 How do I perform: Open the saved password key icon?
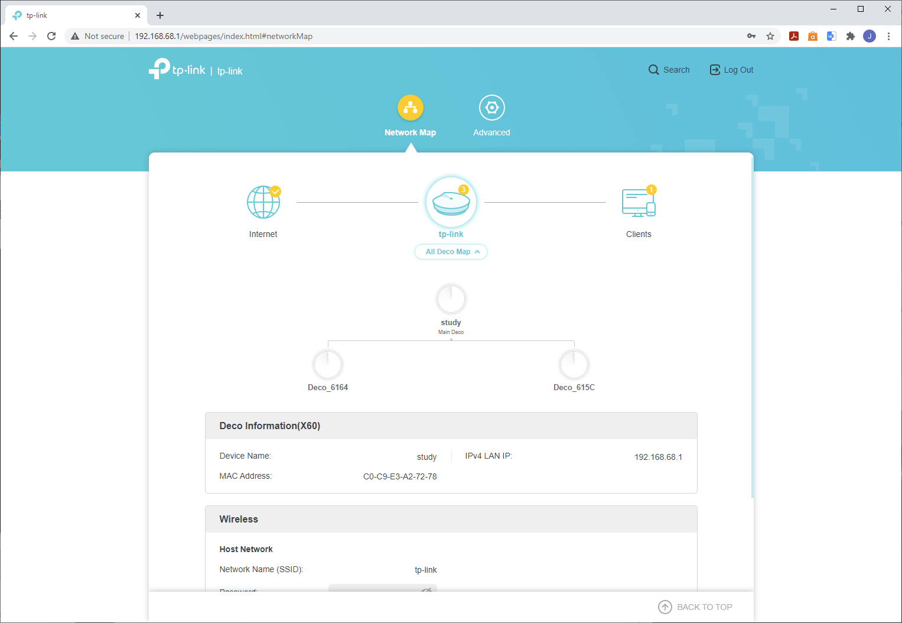pos(751,36)
